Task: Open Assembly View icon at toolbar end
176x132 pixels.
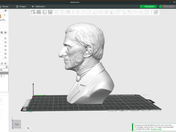Action: (156, 12)
